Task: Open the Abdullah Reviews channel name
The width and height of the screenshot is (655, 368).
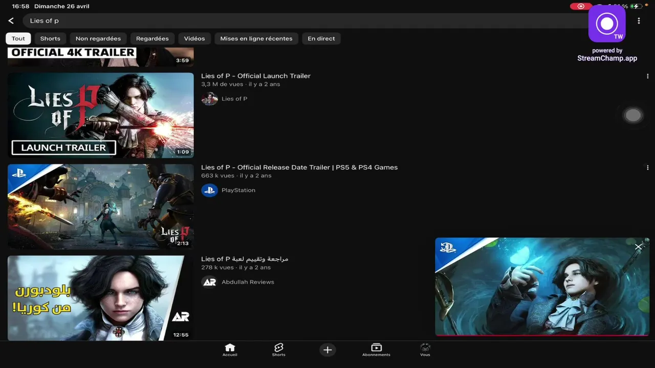Action: pyautogui.click(x=248, y=282)
